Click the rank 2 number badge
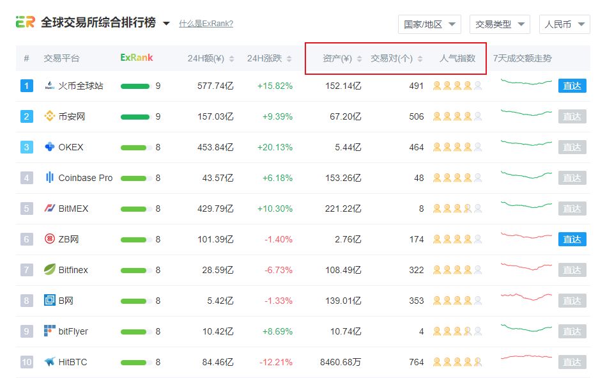This screenshot has height=378, width=598. [27, 116]
